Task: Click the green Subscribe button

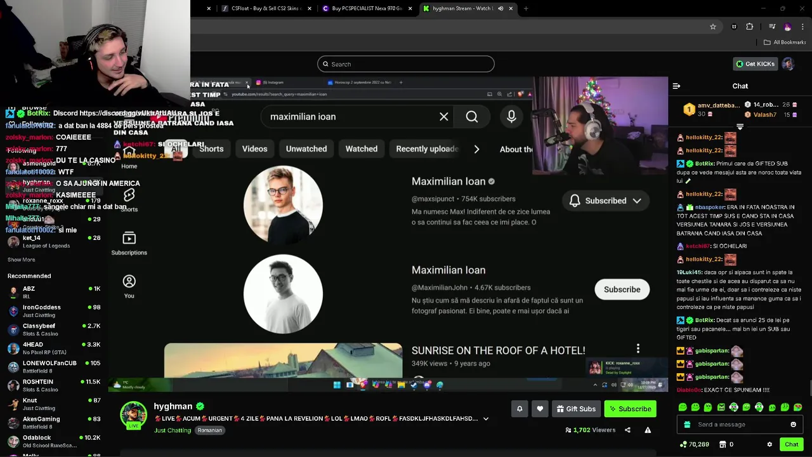Action: (x=630, y=409)
